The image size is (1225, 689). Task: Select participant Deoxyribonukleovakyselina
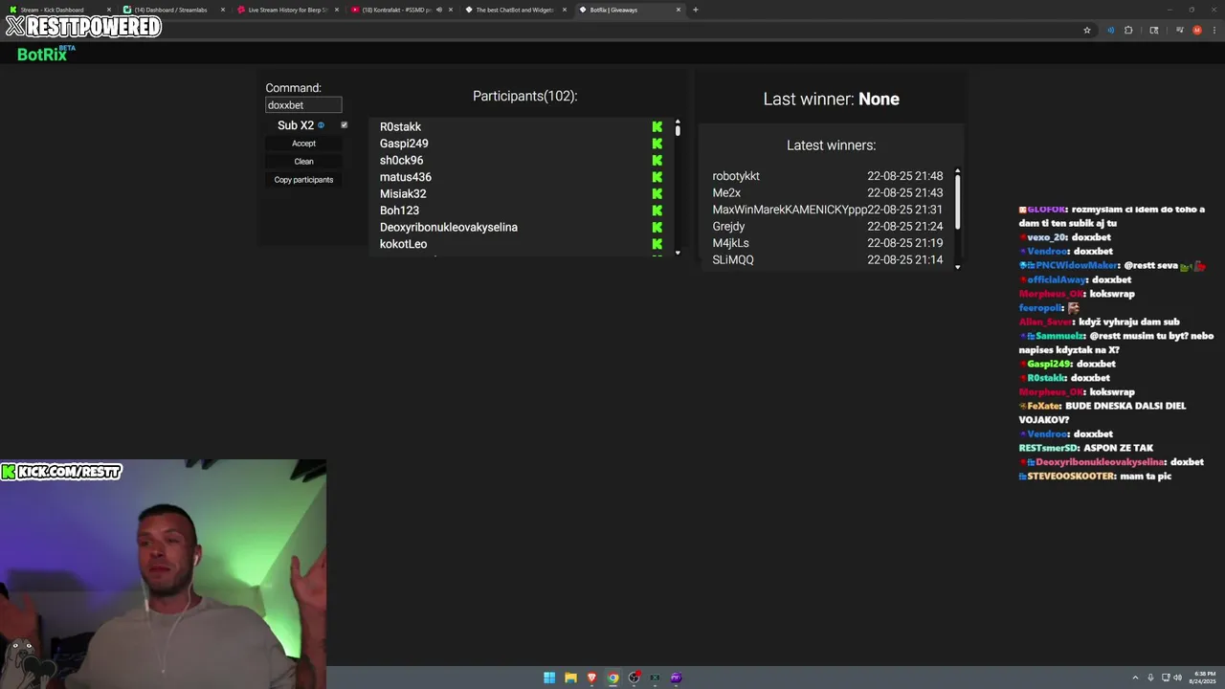coord(449,227)
